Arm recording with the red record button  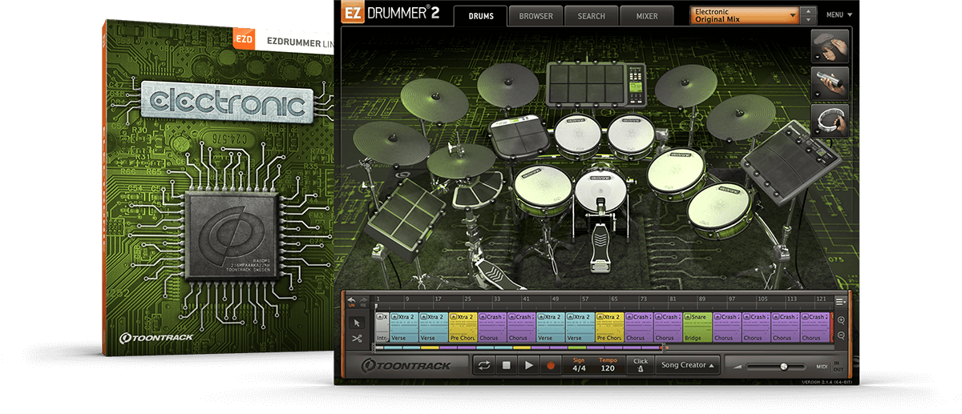550,365
